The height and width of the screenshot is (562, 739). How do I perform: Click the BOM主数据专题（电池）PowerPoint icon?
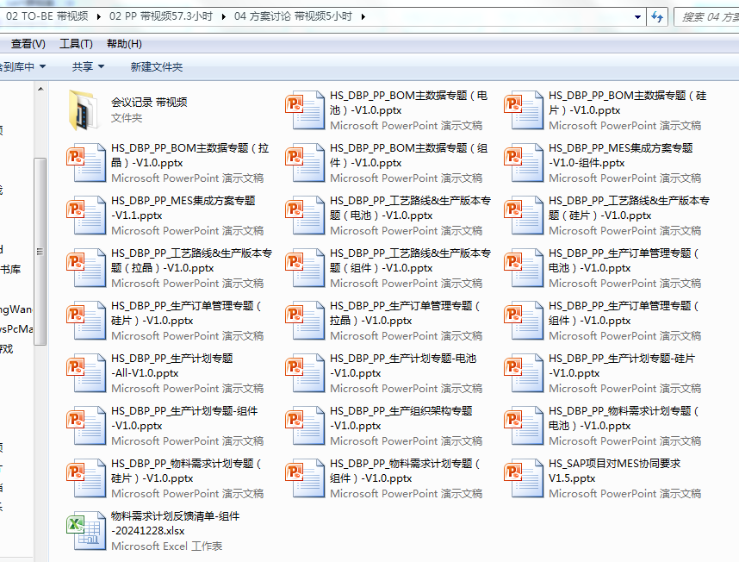coord(303,109)
